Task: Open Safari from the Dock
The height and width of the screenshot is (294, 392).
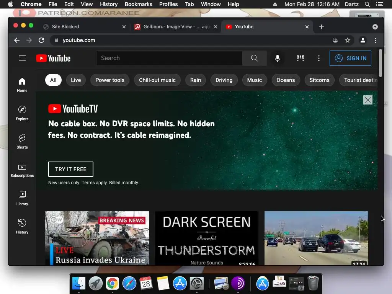Action: [129, 284]
